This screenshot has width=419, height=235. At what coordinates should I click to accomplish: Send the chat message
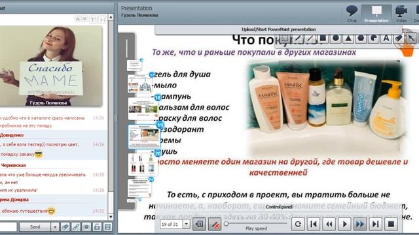point(35,227)
